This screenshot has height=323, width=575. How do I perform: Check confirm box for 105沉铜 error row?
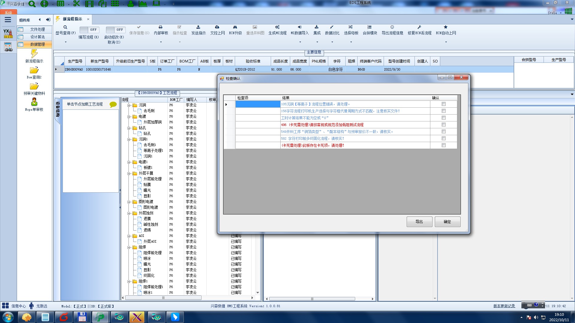coord(444,104)
